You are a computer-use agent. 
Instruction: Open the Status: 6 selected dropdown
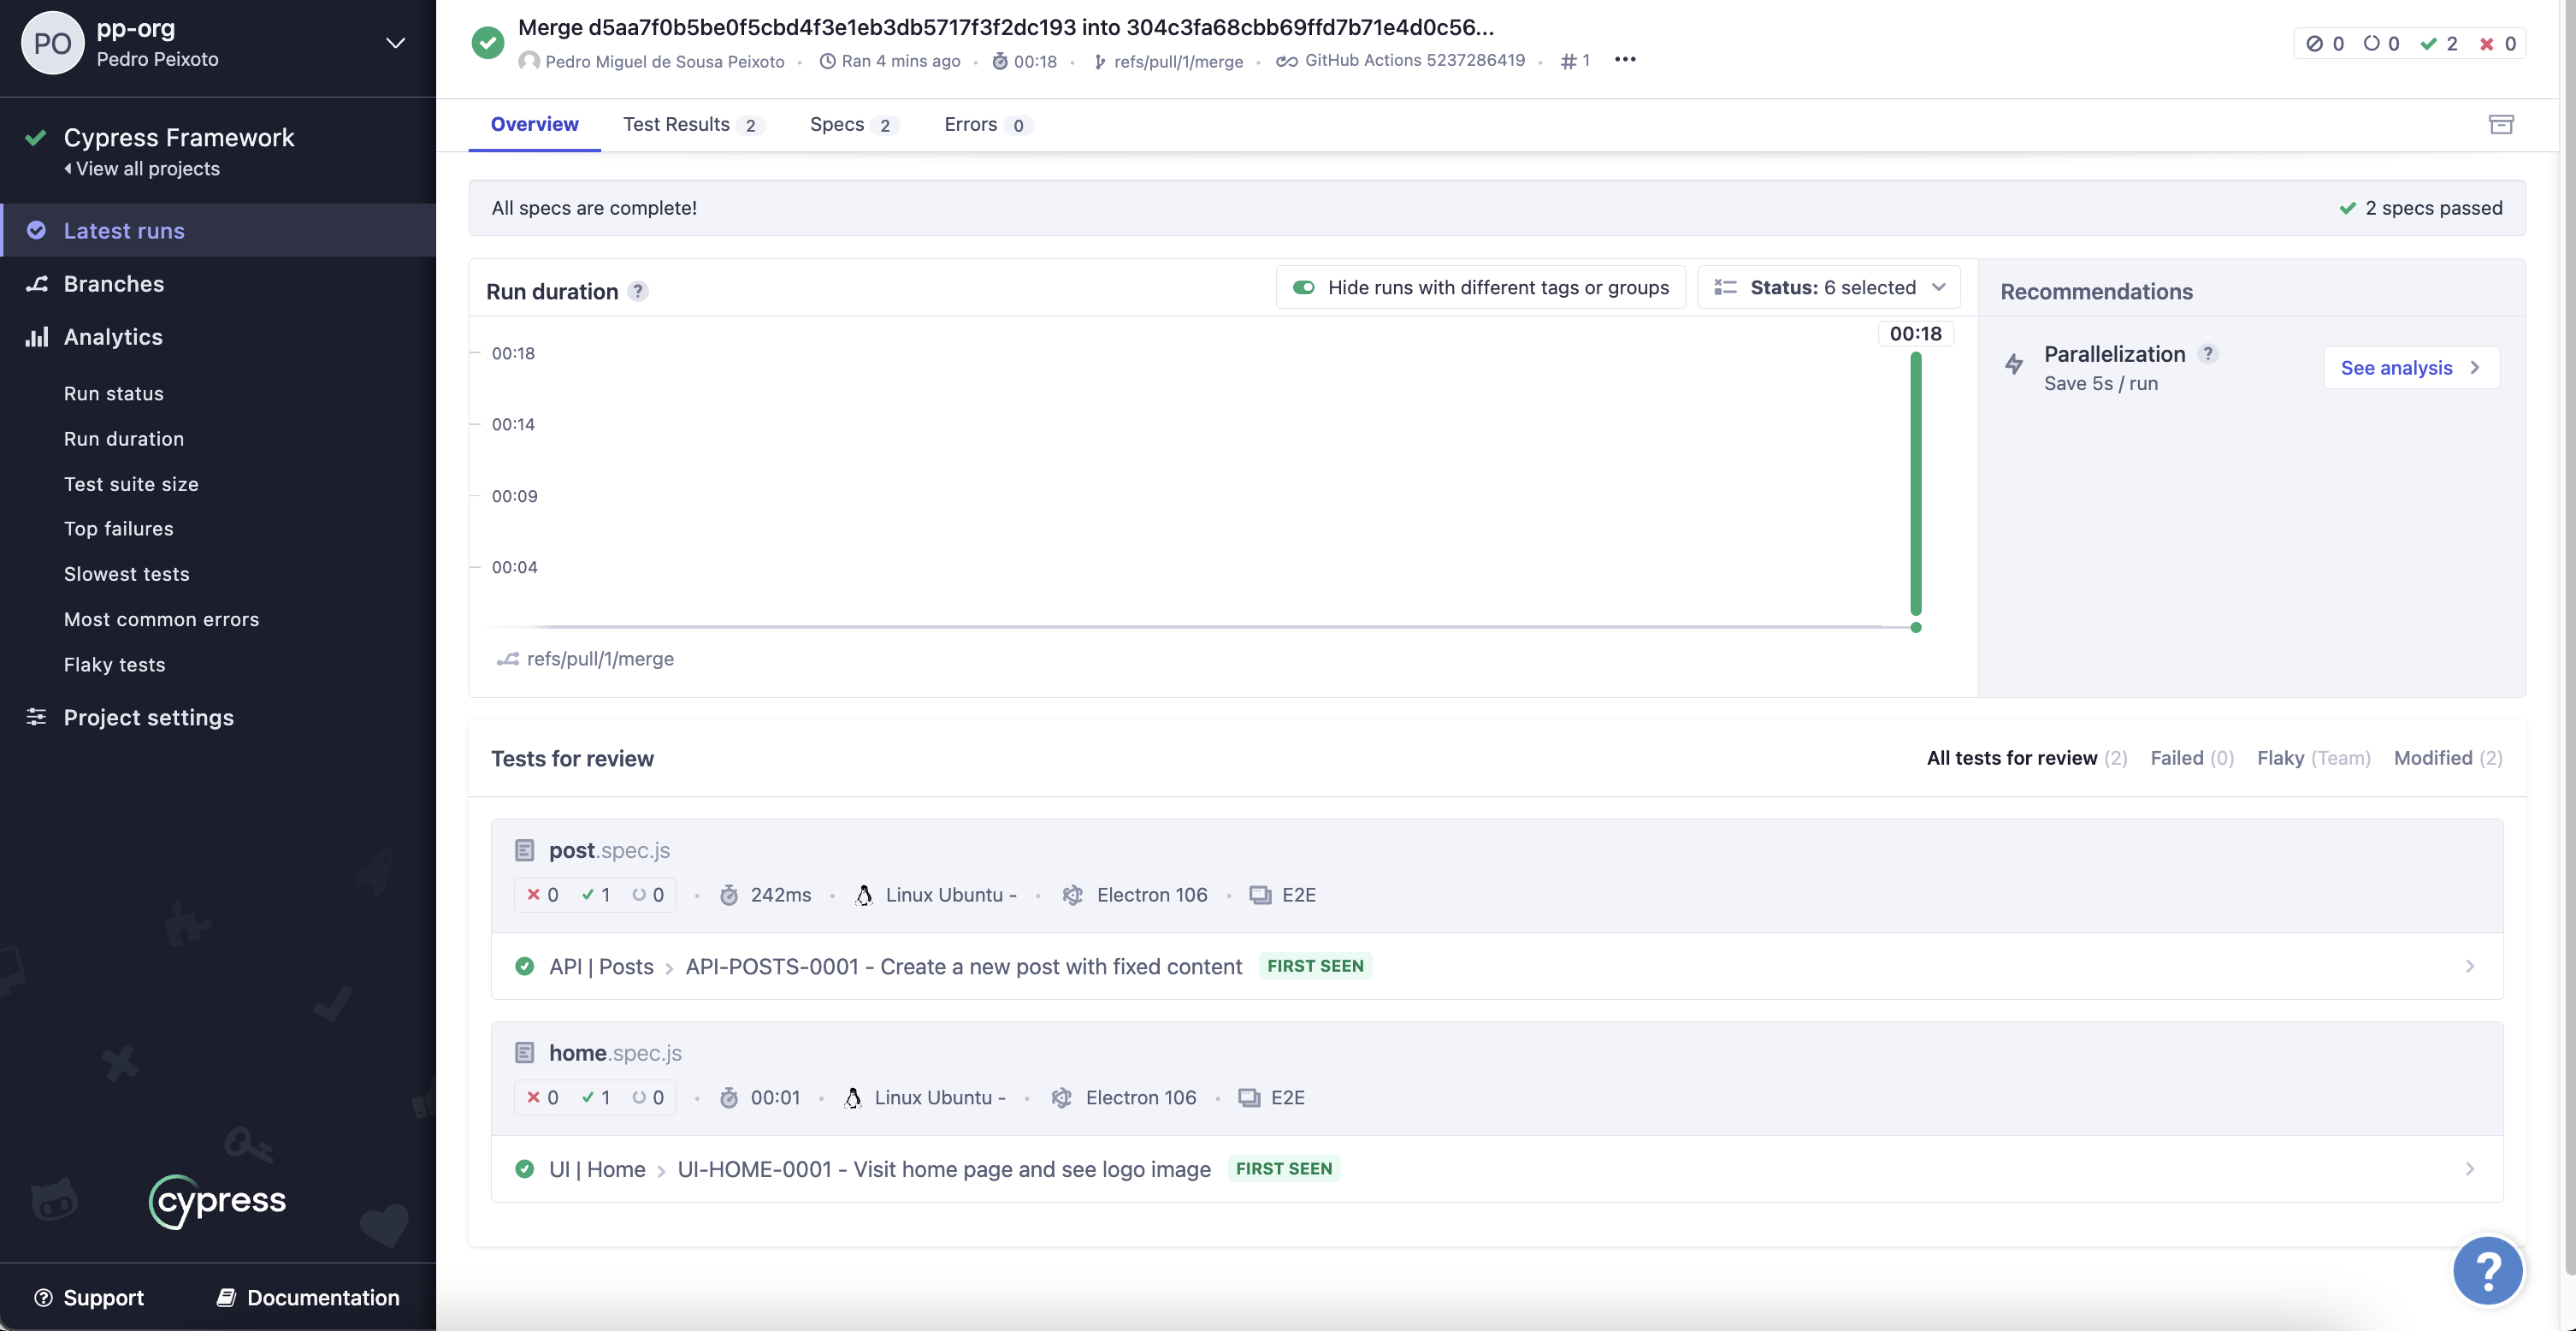(1829, 288)
